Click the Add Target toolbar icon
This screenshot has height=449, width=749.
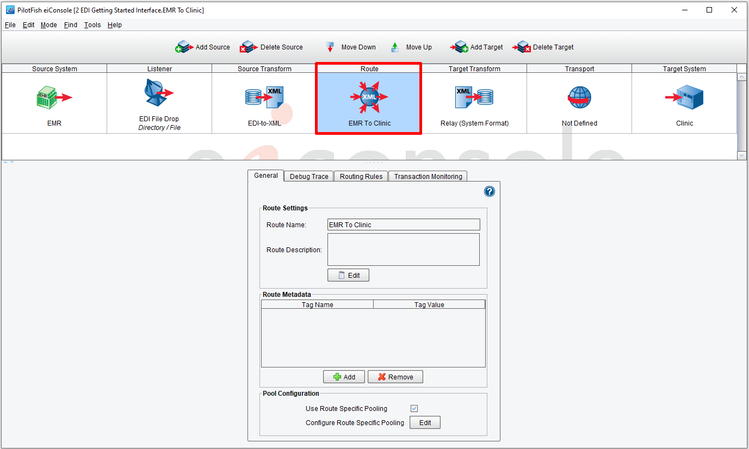click(x=460, y=47)
